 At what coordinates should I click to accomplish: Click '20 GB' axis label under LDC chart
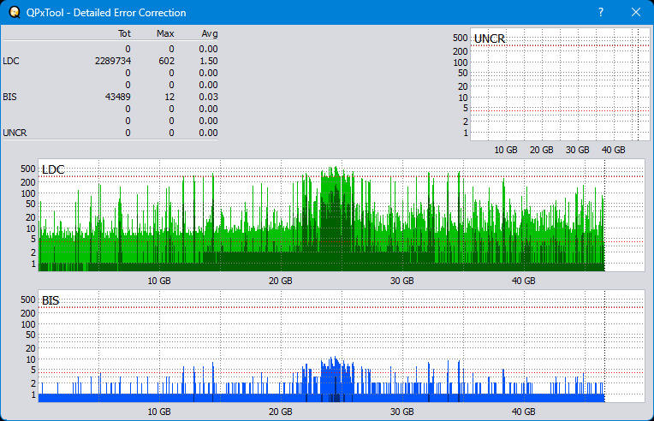point(280,281)
